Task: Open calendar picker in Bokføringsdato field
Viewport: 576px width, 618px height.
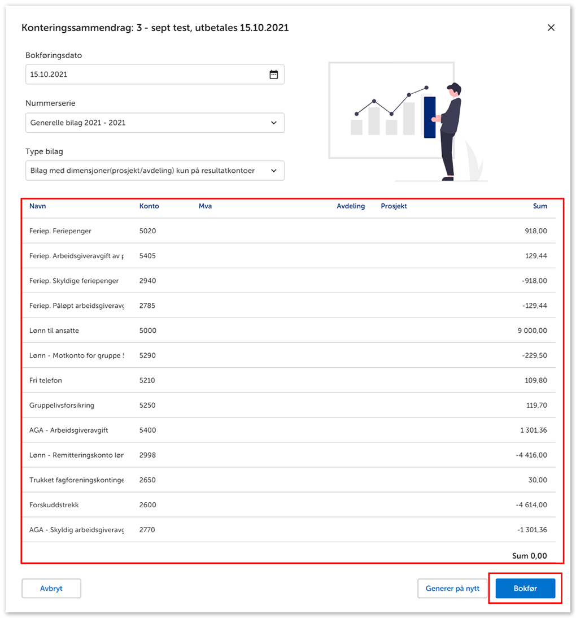Action: coord(273,75)
